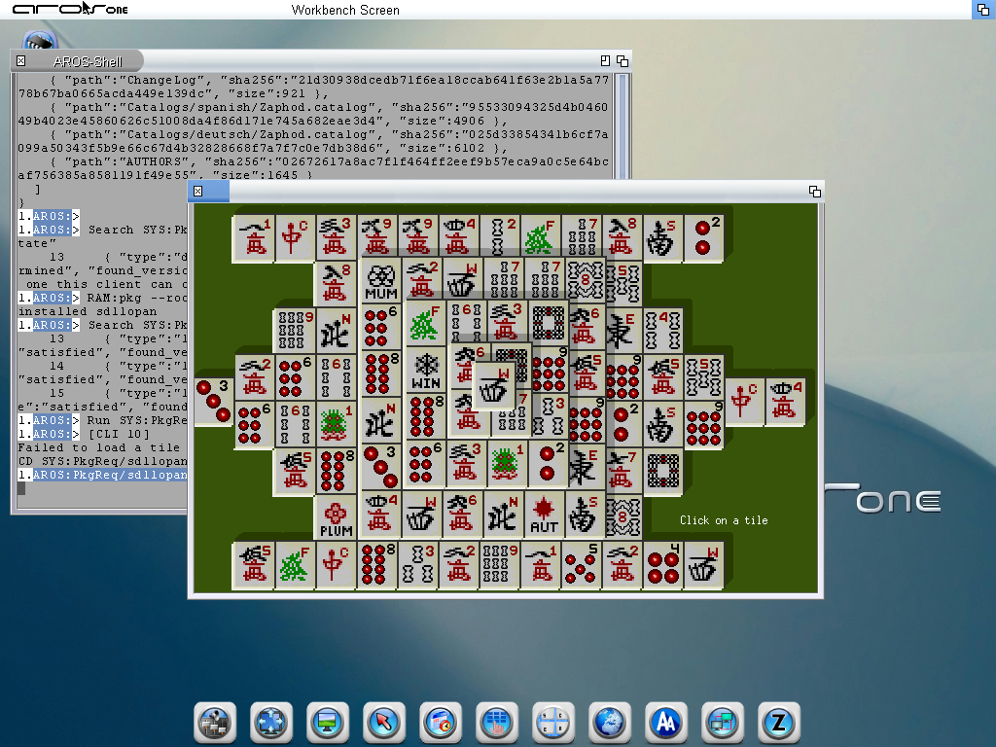996x747 pixels.
Task: Select the character 1 tile starting the top row
Action: point(254,237)
